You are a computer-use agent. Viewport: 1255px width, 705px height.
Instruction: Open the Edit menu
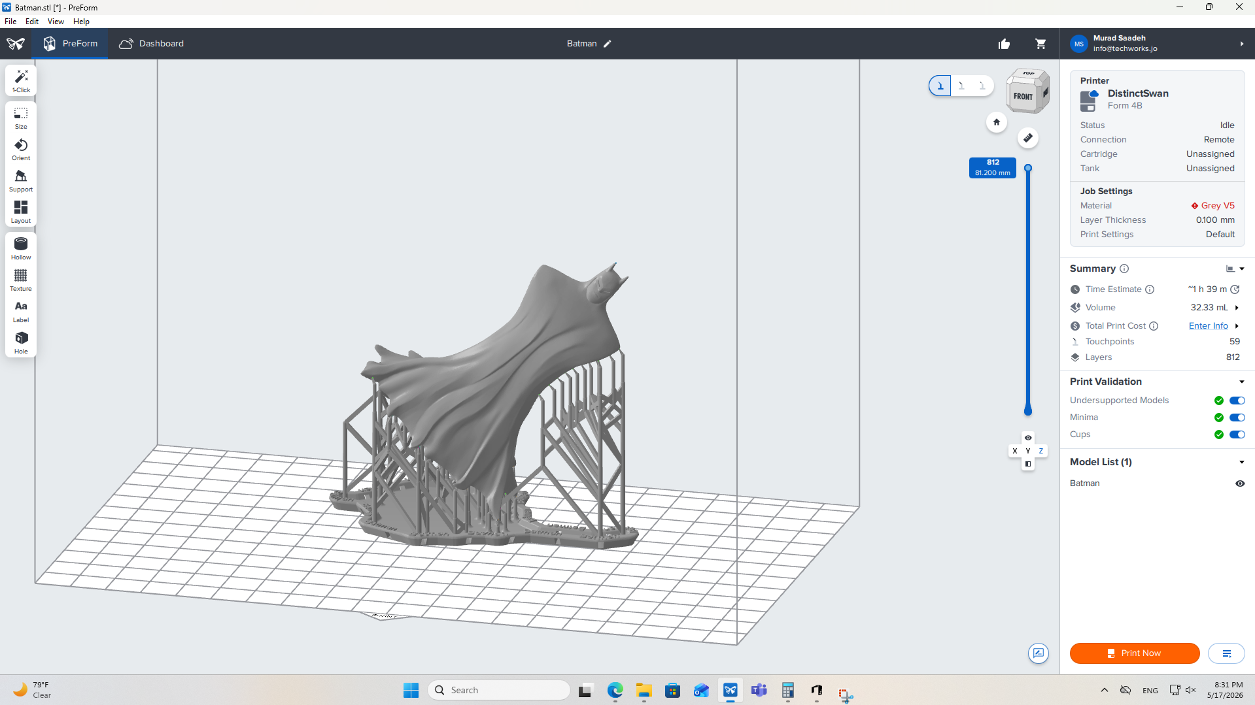click(32, 22)
